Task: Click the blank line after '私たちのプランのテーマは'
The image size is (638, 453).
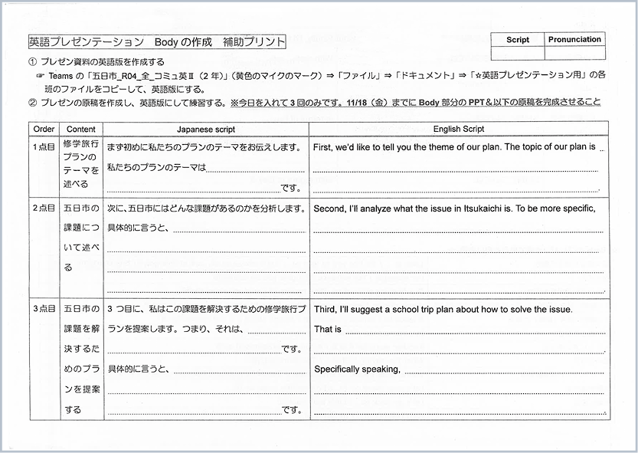Action: click(x=256, y=171)
